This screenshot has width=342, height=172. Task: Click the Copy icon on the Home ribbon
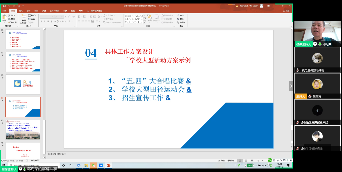[x=10, y=19]
